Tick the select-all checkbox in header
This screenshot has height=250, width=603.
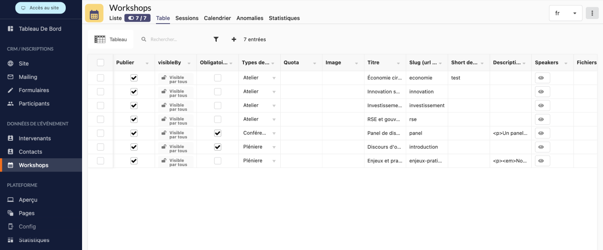pyautogui.click(x=101, y=63)
